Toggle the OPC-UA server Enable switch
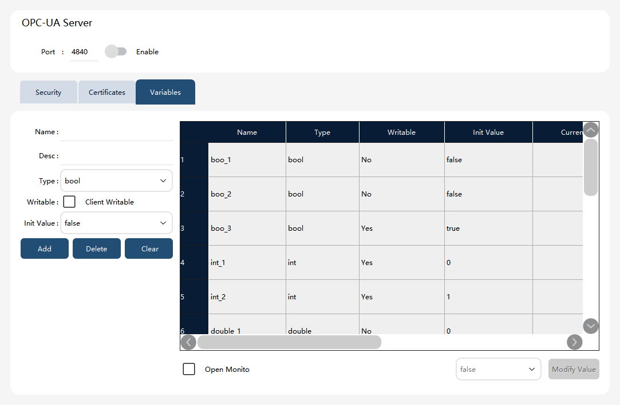620x405 pixels. click(x=116, y=51)
